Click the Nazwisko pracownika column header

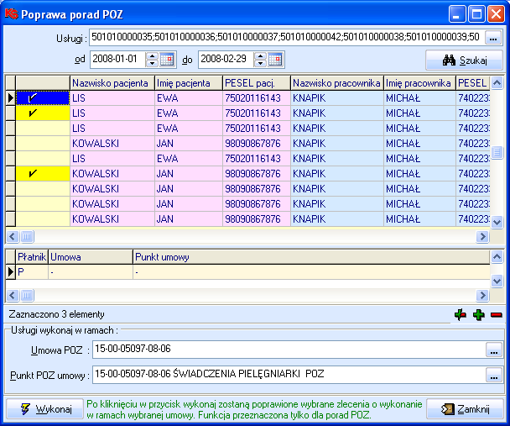[337, 83]
